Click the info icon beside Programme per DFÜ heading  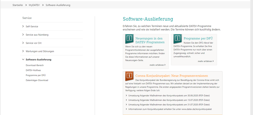point(178,39)
